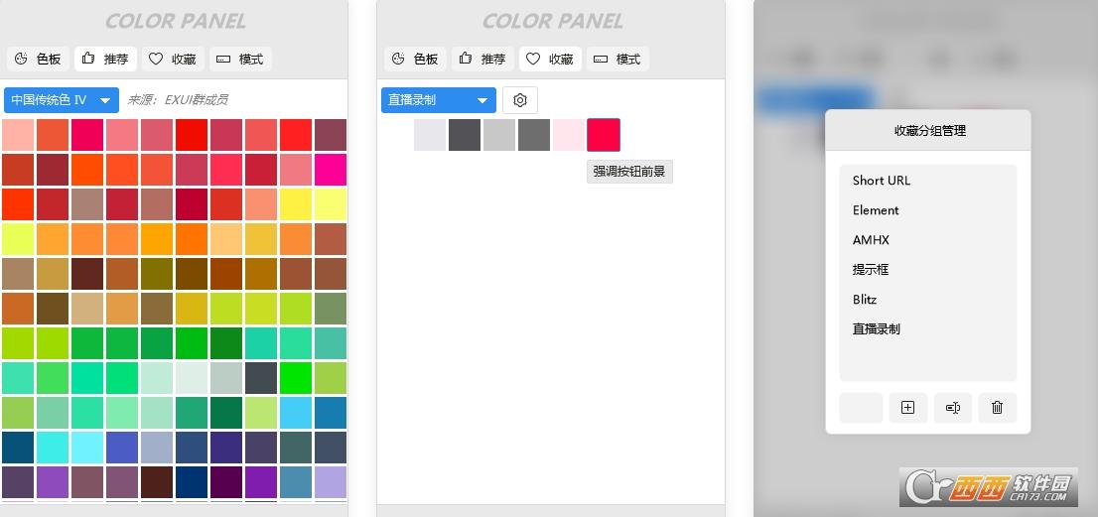Switch to 色板 tab in middle panel
1098x517 pixels.
[415, 60]
